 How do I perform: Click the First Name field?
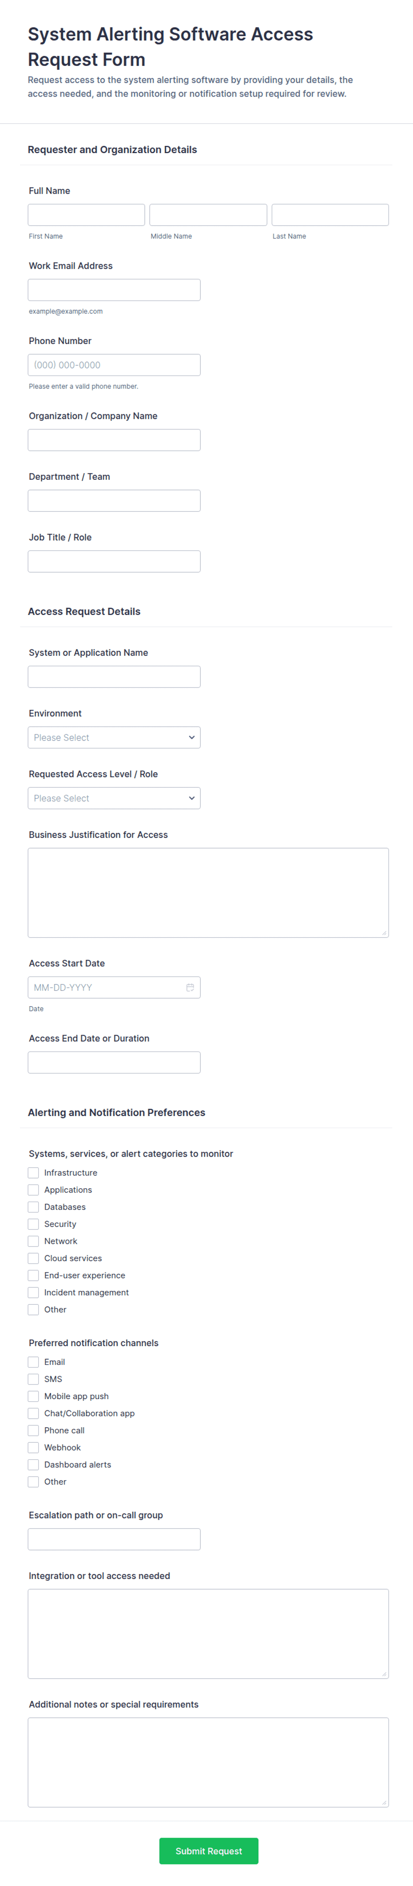[86, 215]
